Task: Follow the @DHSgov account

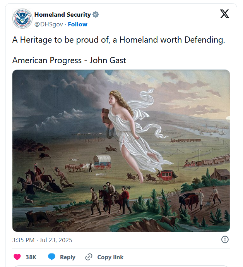Action: [x=77, y=24]
